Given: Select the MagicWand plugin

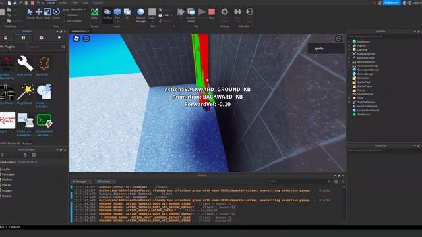Looking at the screenshot, I should 25,94.
